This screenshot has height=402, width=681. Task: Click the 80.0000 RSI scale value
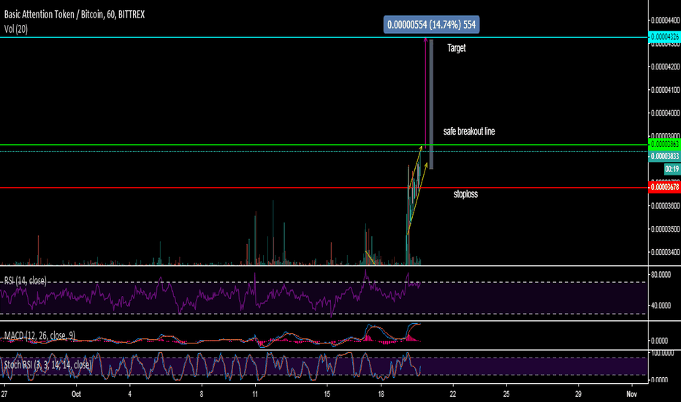pyautogui.click(x=661, y=275)
